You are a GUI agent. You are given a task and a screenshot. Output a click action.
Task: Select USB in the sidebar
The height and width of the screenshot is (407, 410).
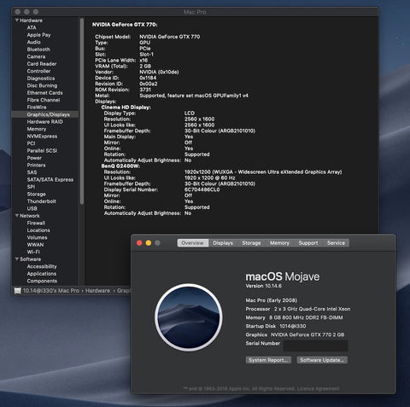(32, 208)
